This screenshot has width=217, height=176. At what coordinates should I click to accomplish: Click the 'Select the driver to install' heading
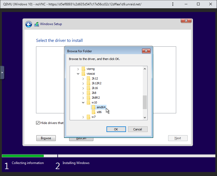click(x=59, y=41)
